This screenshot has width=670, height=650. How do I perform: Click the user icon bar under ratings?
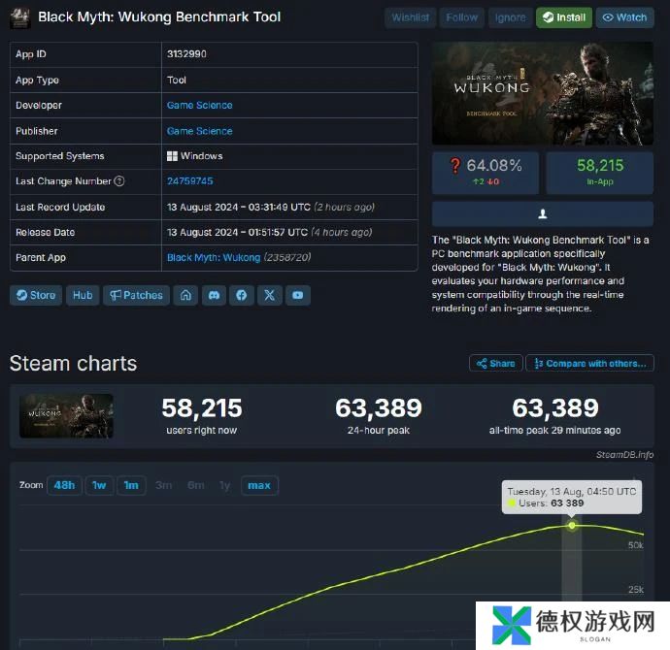point(542,213)
